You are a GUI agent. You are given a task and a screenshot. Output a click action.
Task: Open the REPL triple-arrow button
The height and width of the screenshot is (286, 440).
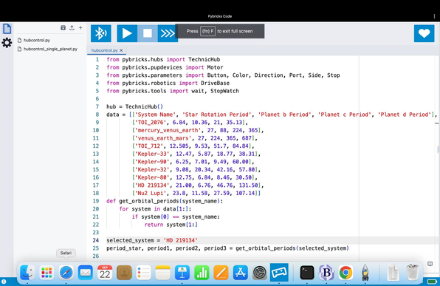(167, 33)
